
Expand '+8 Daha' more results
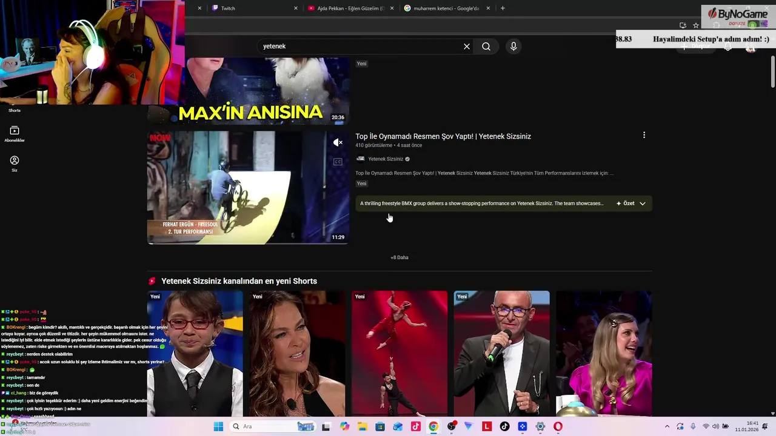(400, 257)
